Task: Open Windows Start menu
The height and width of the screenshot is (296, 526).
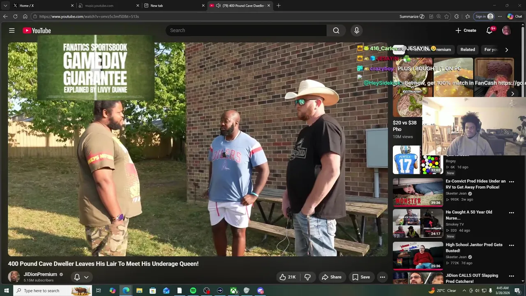Action: (x=6, y=291)
